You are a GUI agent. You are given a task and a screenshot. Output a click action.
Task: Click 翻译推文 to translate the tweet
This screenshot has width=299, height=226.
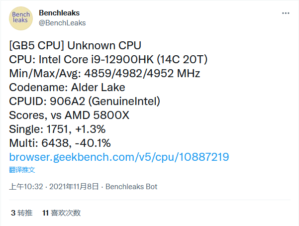[x=22, y=170]
